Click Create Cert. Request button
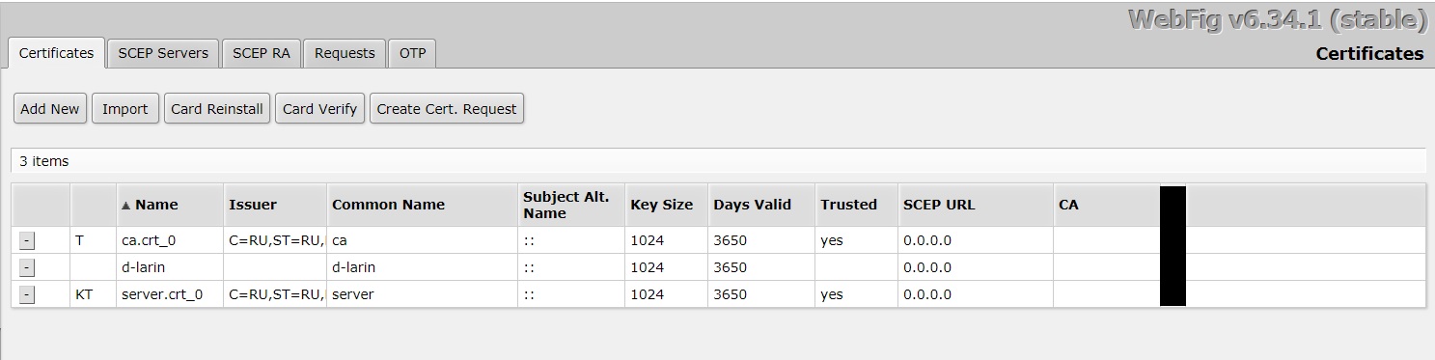Screen dimensions: 1435x360 (447, 108)
